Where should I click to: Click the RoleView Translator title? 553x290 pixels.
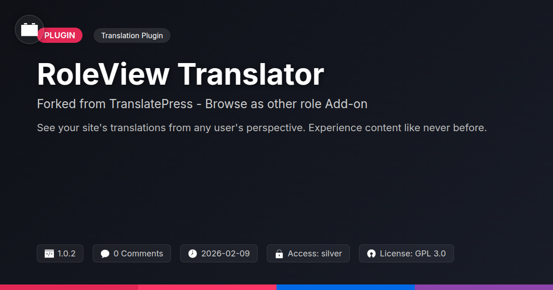[180, 75]
